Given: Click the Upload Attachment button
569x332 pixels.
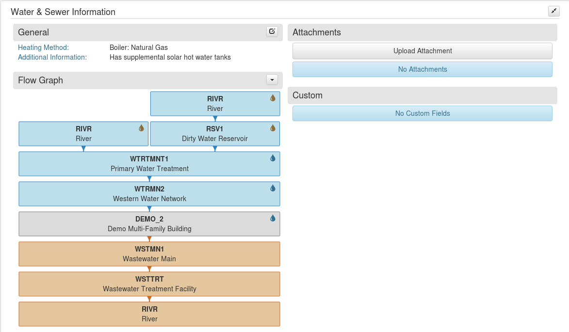Looking at the screenshot, I should tap(423, 51).
